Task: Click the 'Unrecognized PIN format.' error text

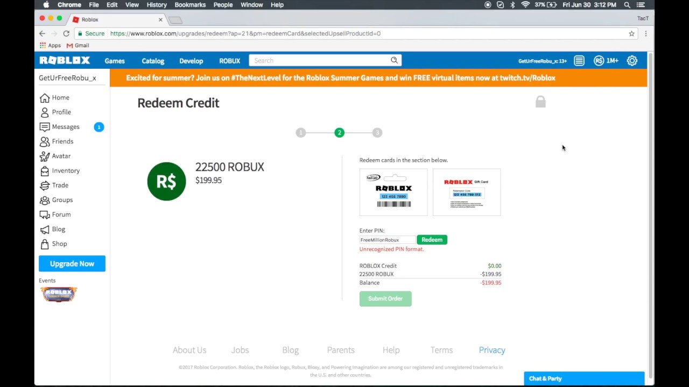Action: coord(392,249)
